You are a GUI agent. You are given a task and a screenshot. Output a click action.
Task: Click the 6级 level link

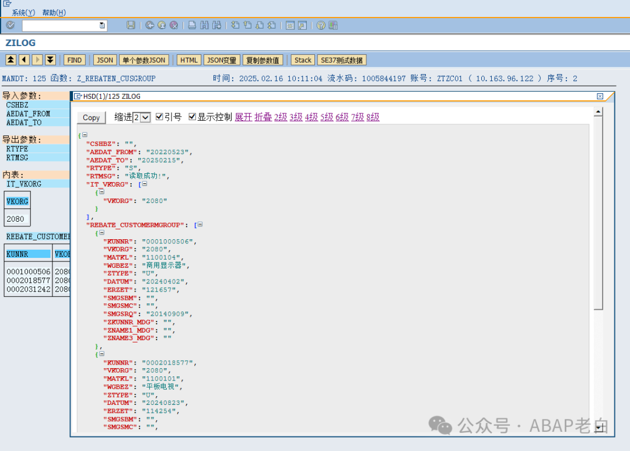point(342,117)
